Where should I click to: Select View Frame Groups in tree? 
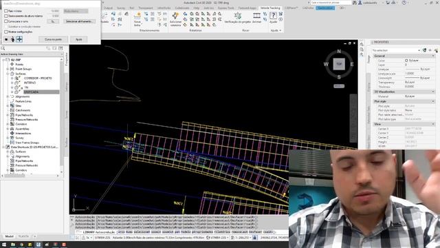pyautogui.click(x=27, y=143)
